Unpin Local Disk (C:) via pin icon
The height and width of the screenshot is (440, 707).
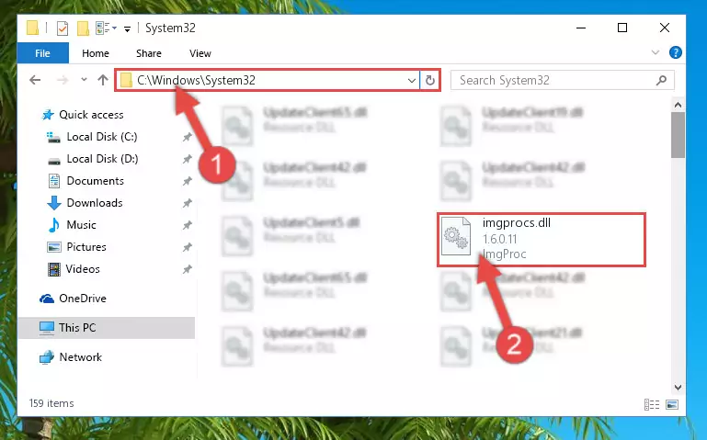(x=187, y=137)
